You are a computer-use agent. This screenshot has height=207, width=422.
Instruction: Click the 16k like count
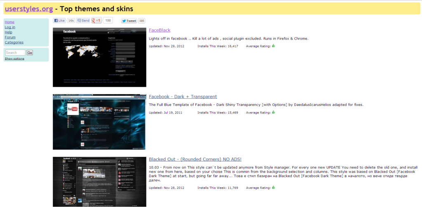(71, 21)
